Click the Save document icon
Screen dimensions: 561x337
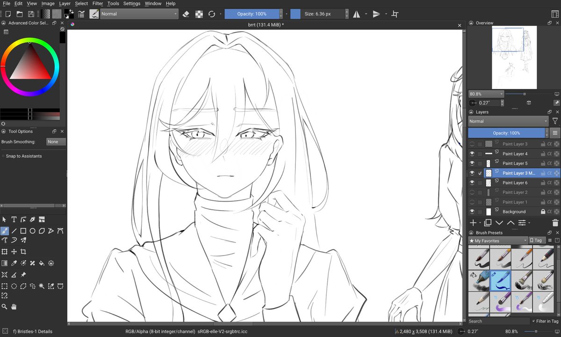pyautogui.click(x=30, y=14)
